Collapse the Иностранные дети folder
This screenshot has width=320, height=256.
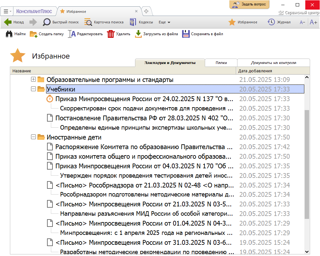click(x=34, y=137)
